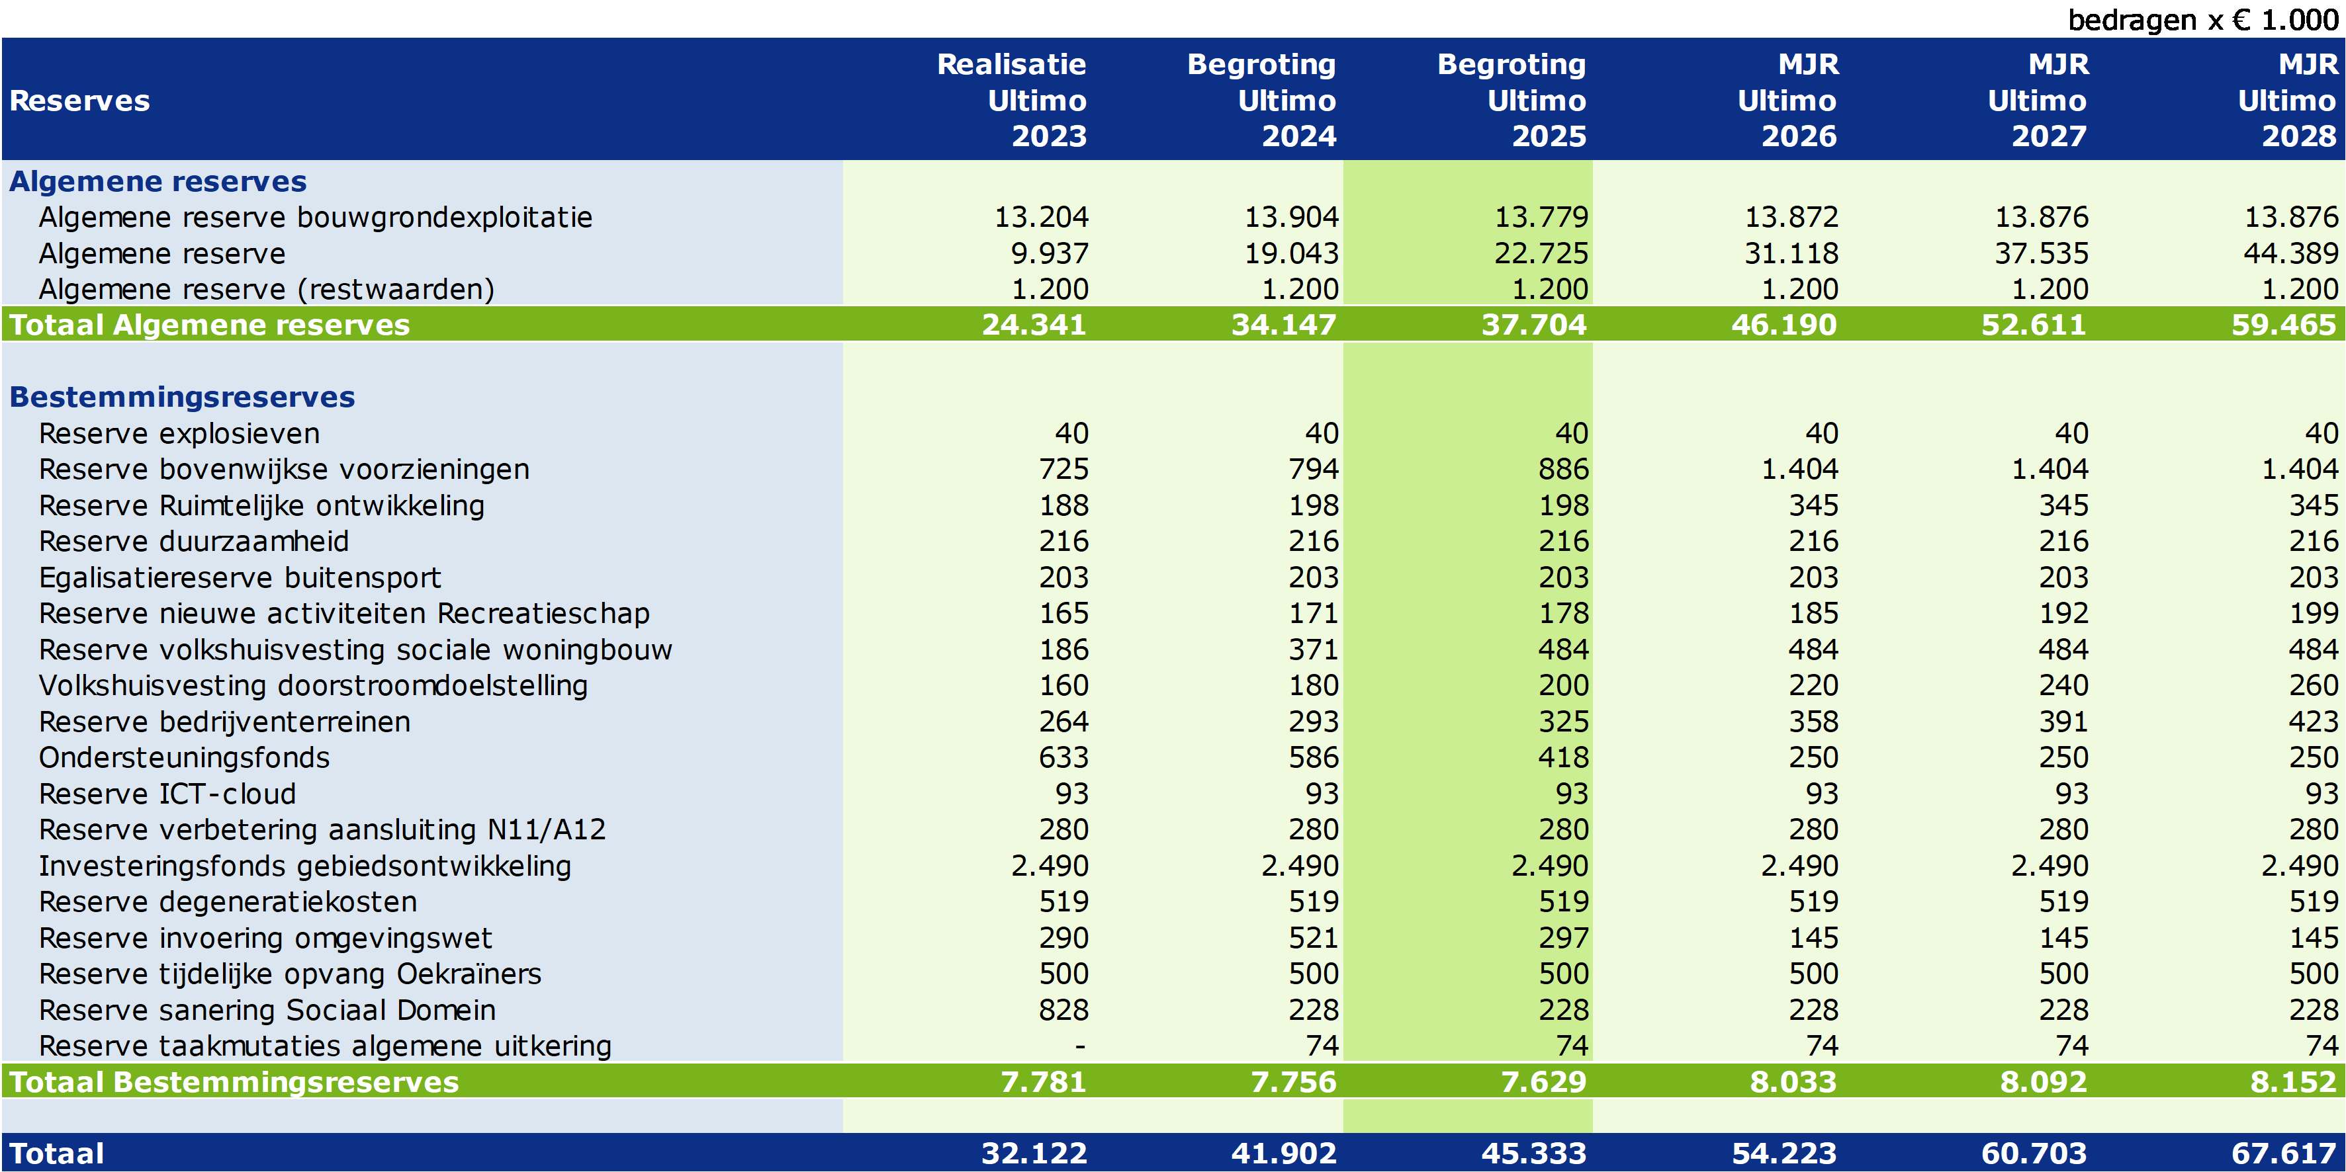Click value 828 for sanering Sociaal Domein
Screen dimensions: 2346x1172
(1063, 1010)
